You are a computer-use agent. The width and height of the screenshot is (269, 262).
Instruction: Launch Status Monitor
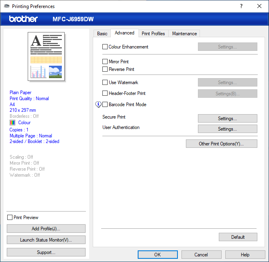coord(46,240)
